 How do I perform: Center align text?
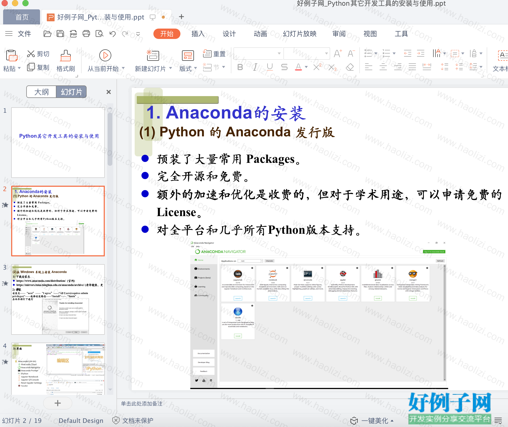(383, 67)
